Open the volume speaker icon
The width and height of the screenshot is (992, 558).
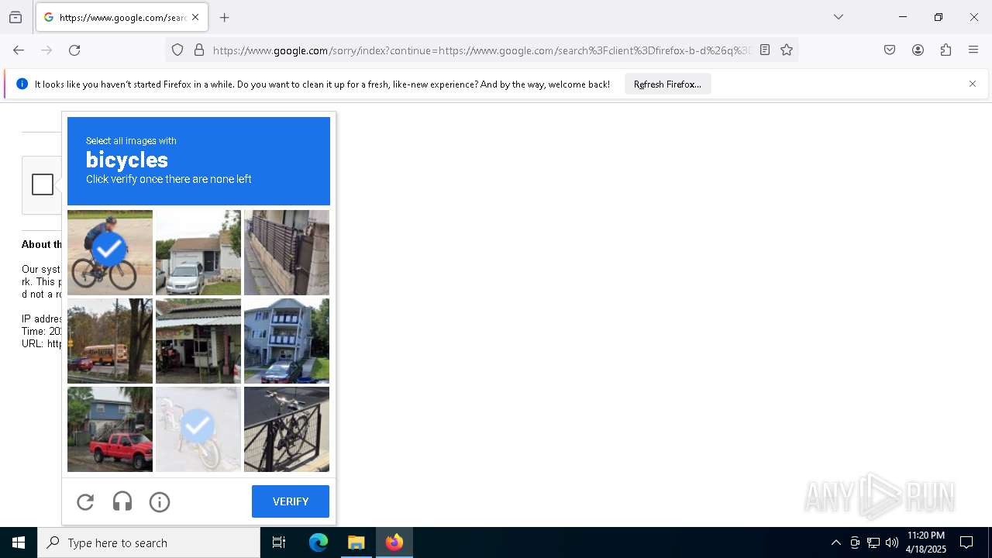click(892, 542)
